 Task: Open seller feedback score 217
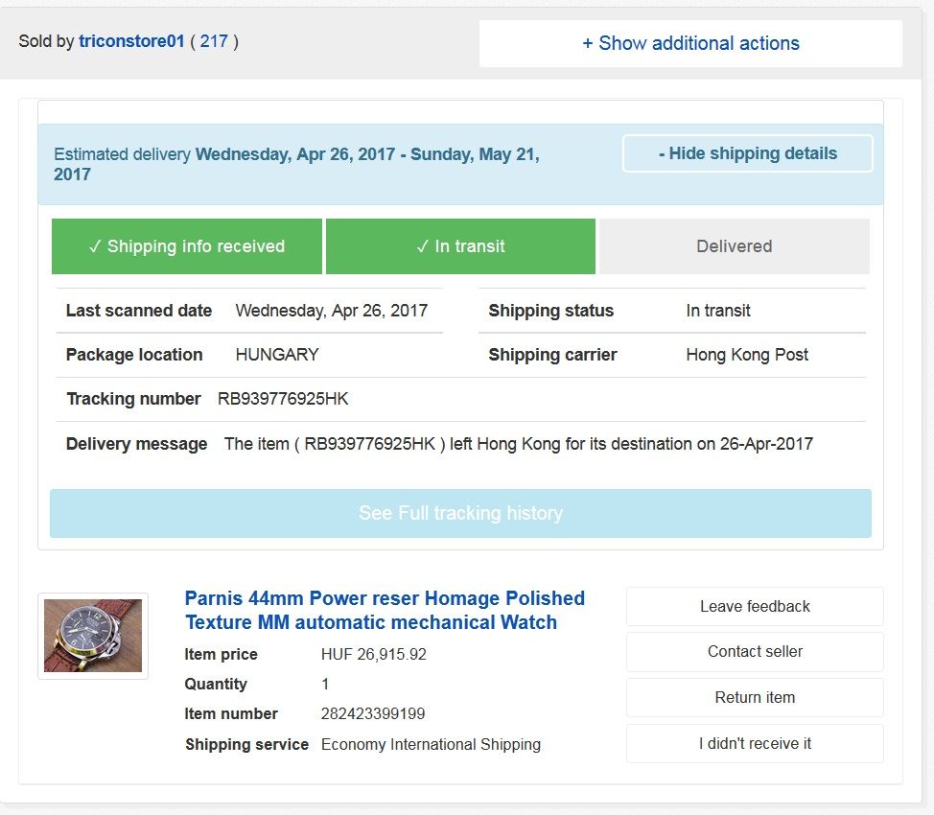click(x=214, y=42)
